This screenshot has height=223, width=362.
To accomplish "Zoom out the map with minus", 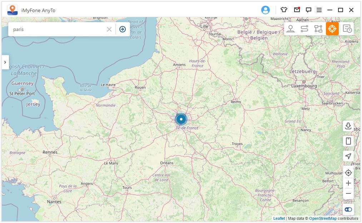I will click(x=348, y=193).
